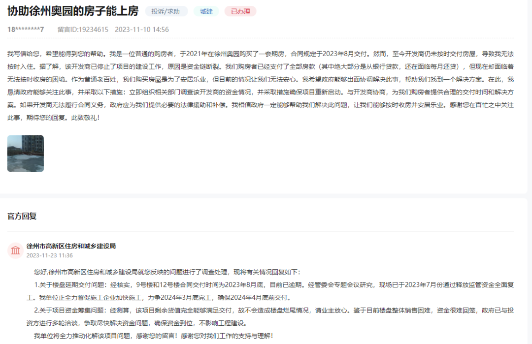
Task: Click the 已办理 status tag
Action: click(x=240, y=11)
